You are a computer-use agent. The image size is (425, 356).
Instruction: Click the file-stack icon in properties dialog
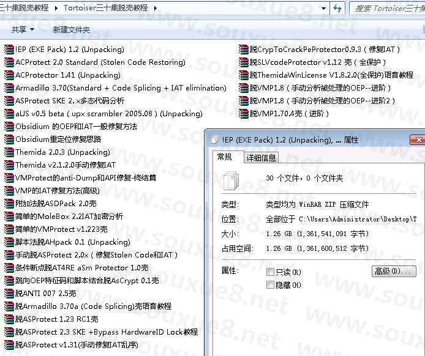(x=231, y=180)
